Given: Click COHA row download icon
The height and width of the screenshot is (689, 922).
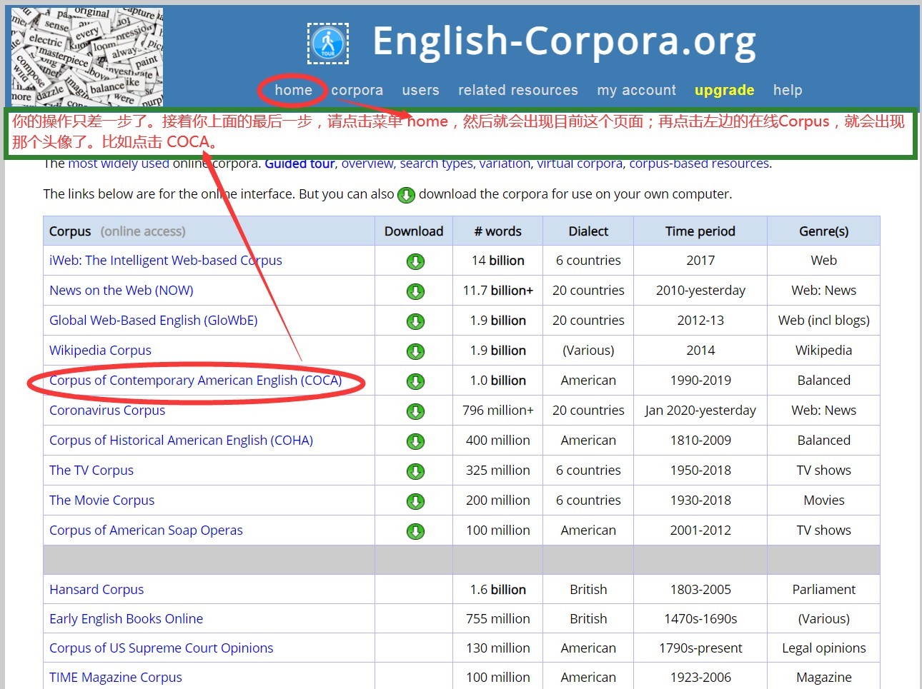Looking at the screenshot, I should click(415, 441).
